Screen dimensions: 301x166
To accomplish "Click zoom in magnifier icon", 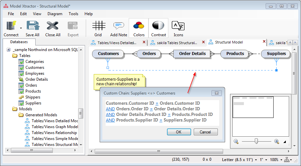I will coord(277,142).
